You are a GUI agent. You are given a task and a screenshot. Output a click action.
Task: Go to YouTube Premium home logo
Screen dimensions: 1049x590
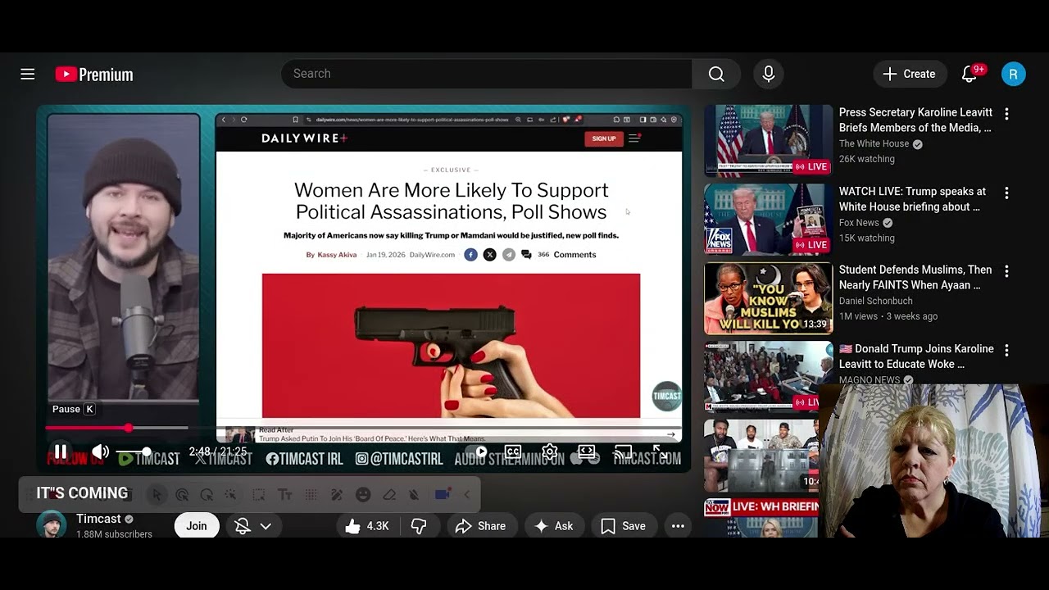[94, 75]
